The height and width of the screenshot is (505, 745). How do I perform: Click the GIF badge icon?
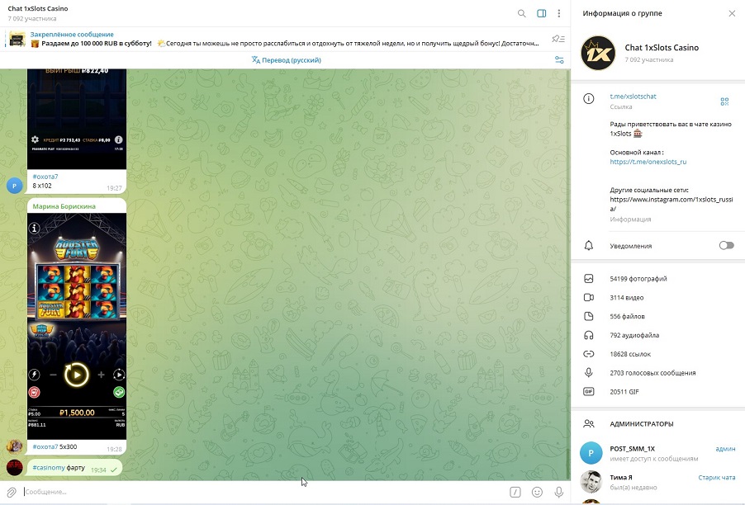589,392
